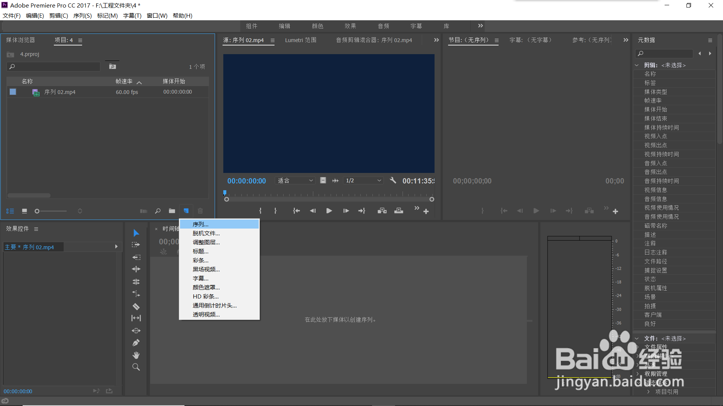This screenshot has height=406, width=723.
Task: Select the Razor tool
Action: point(136,306)
